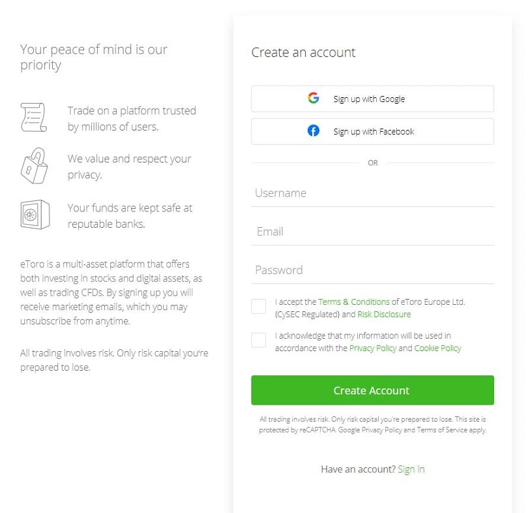
Task: Click the OR divider text
Action: tap(372, 163)
